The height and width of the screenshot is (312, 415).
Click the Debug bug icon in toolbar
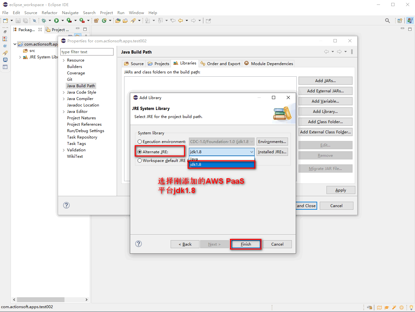(44, 21)
